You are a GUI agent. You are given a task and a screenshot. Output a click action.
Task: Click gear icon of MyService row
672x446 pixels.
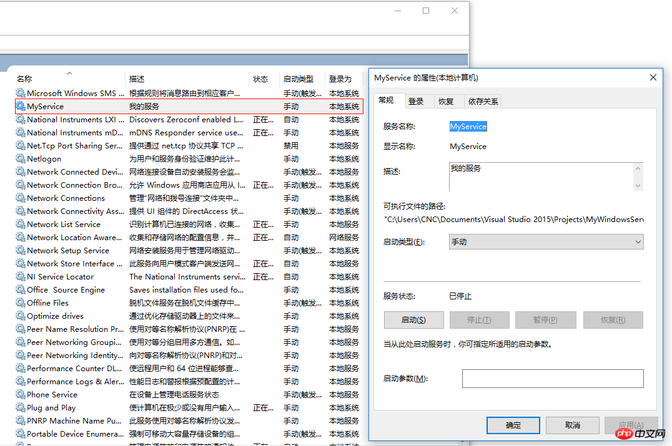pos(20,106)
